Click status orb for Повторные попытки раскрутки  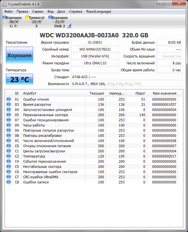9,130
